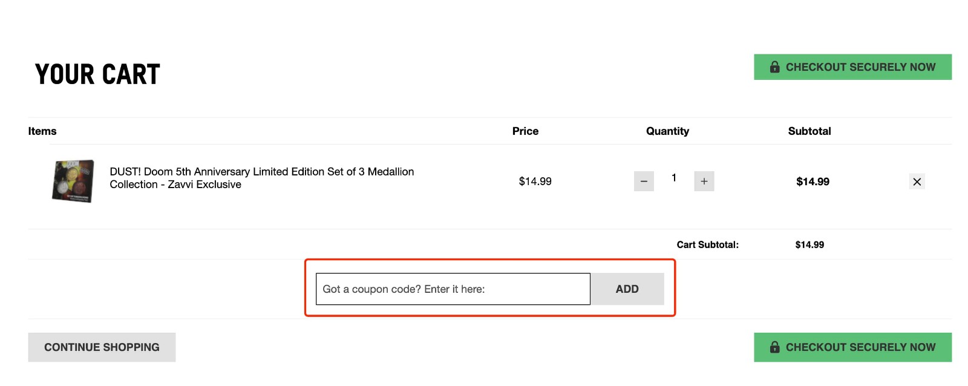Click CONTINUE SHOPPING to return to store
This screenshot has height=386, width=968.
coord(101,347)
